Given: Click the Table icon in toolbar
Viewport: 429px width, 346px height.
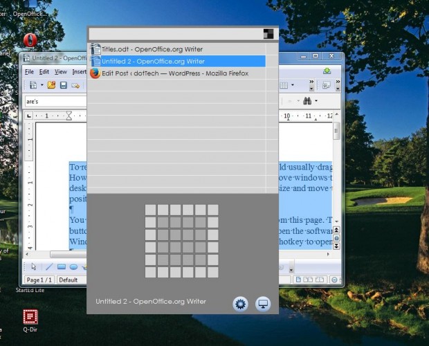Looking at the screenshot, I should point(283,85).
